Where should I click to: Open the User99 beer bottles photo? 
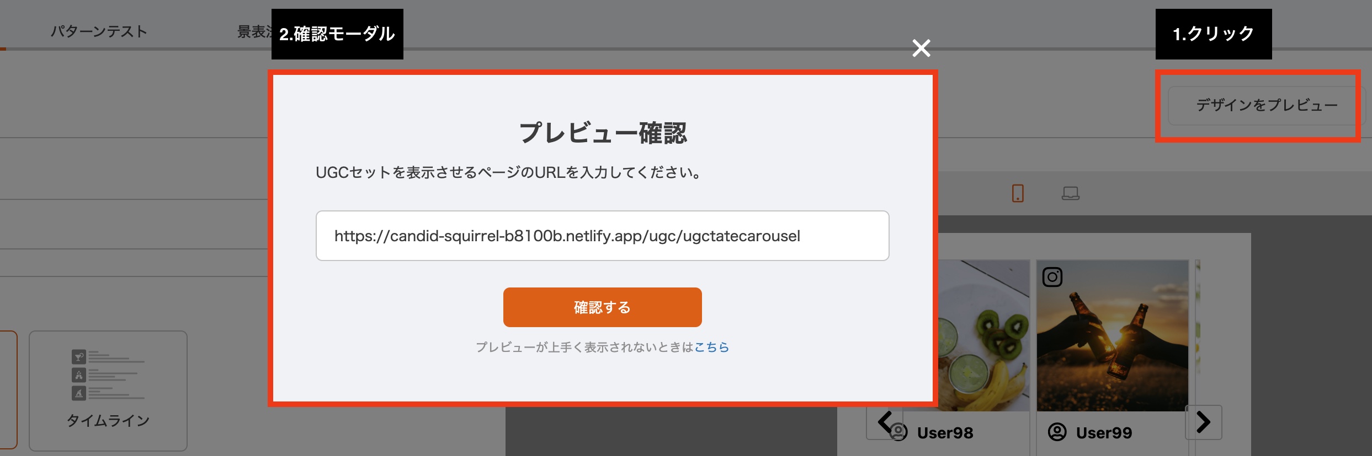click(1113, 336)
